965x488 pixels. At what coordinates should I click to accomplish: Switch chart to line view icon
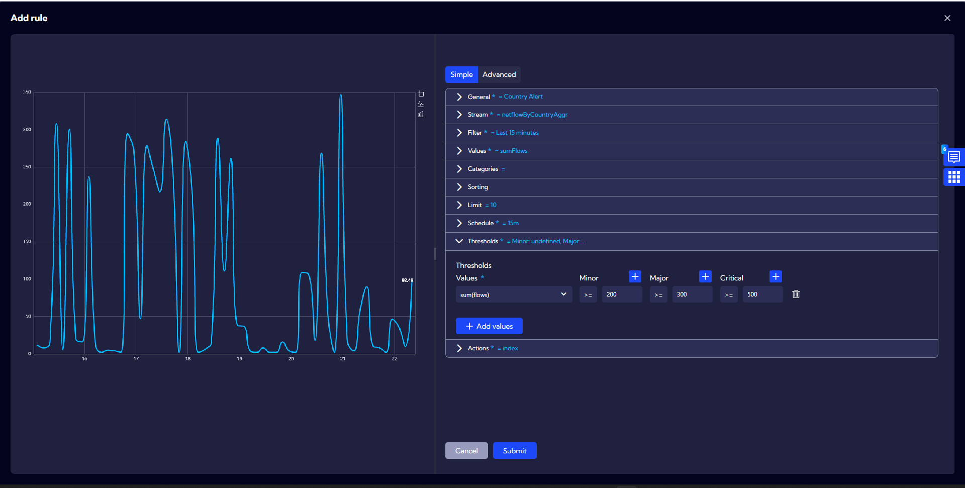[421, 104]
